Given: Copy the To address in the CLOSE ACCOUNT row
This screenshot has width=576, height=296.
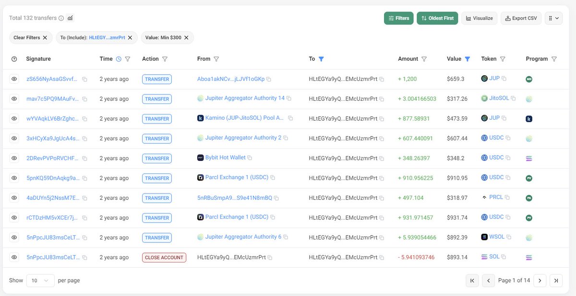Looking at the screenshot, I should [x=382, y=257].
